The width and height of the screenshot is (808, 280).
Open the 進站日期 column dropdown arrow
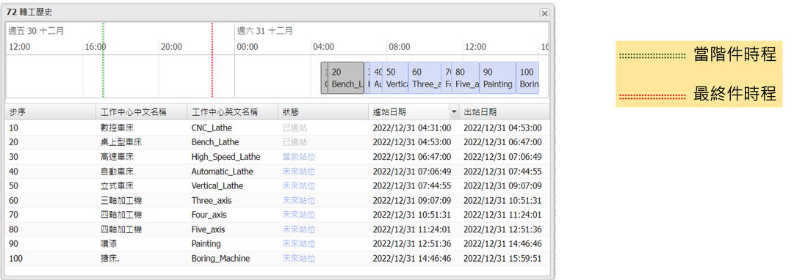(454, 112)
